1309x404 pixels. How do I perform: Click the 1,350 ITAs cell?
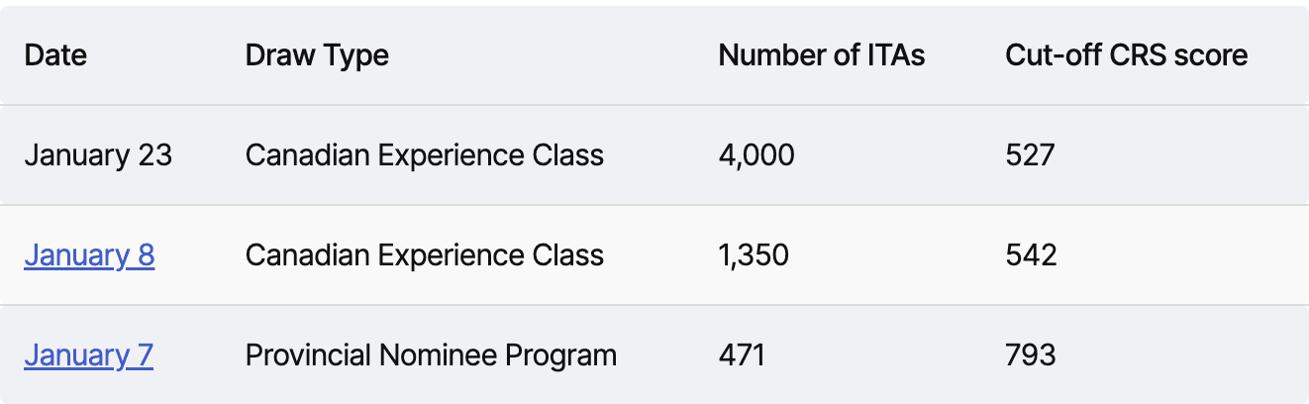point(754,255)
